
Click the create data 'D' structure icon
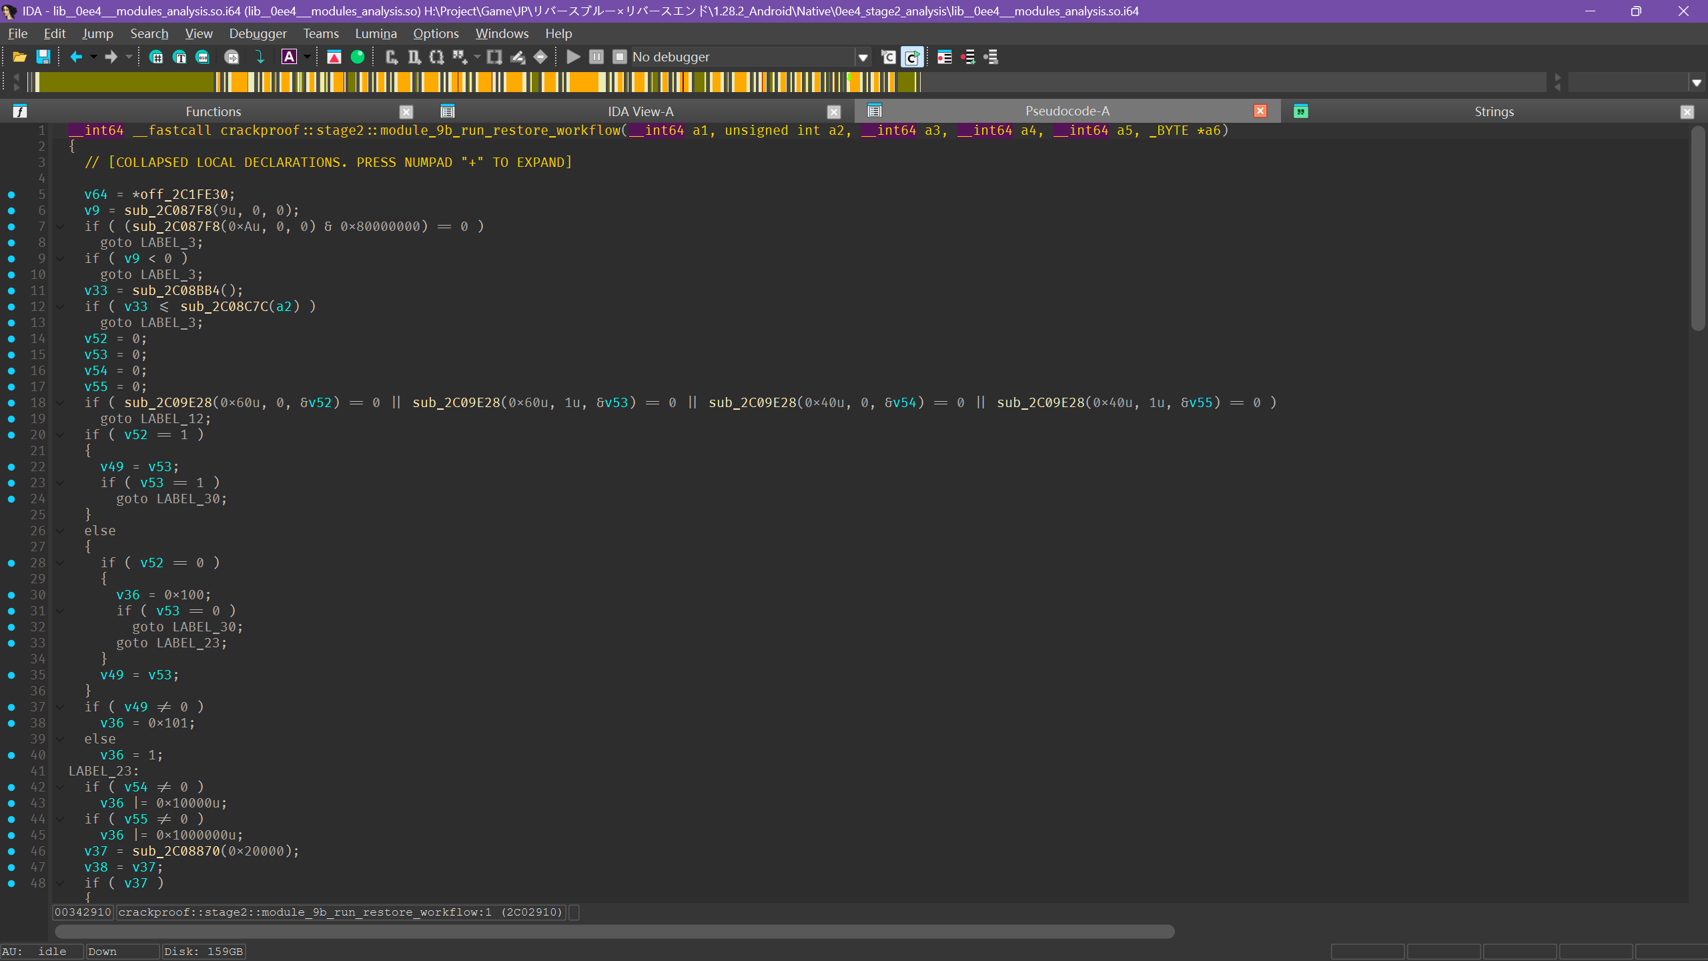pos(414,57)
